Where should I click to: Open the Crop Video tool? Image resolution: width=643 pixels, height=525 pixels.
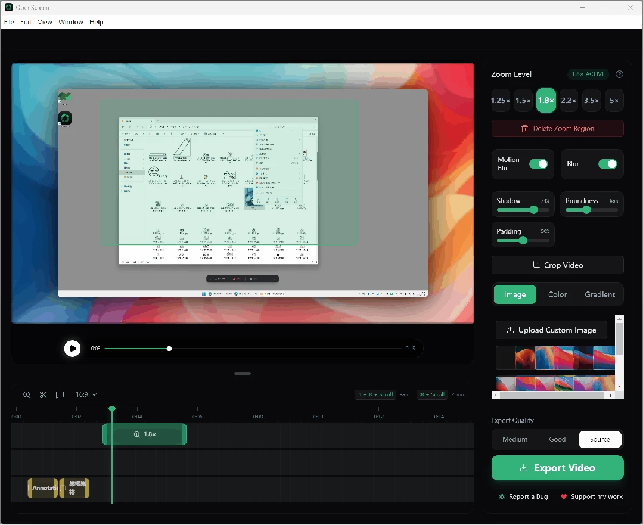point(558,265)
